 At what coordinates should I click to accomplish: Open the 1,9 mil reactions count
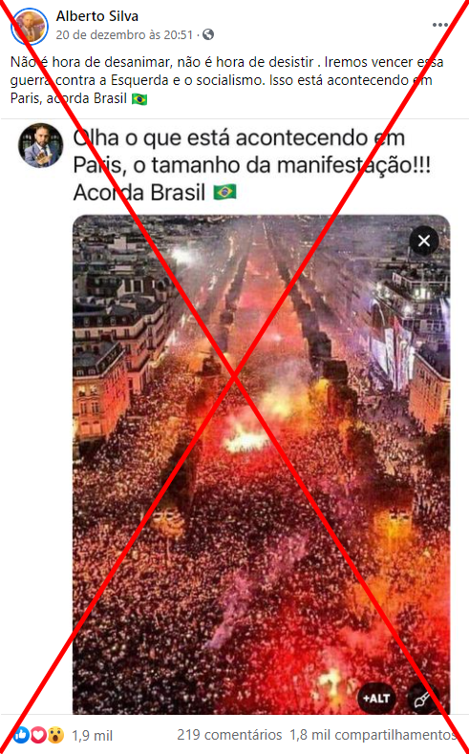[92, 735]
